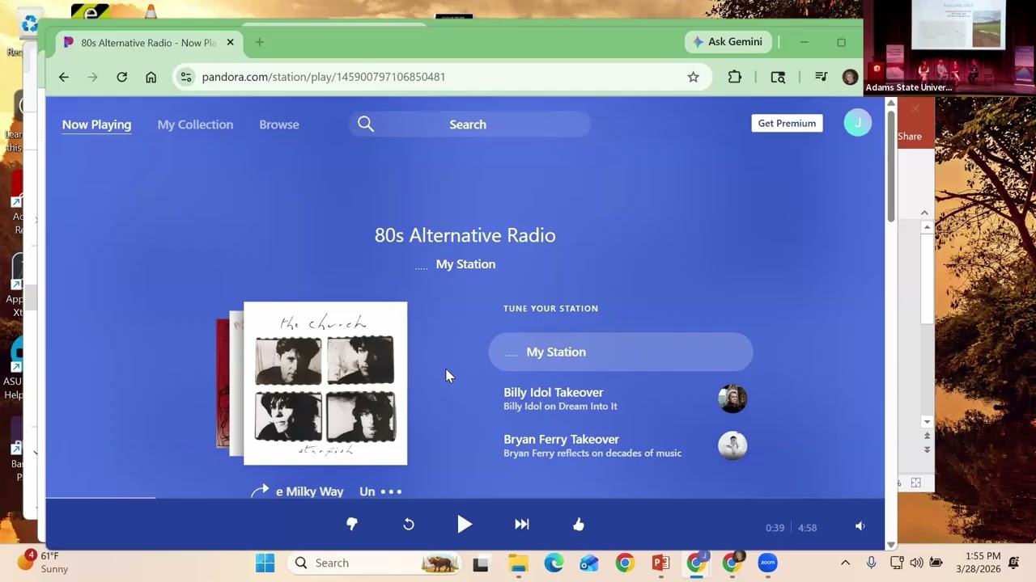Thumbs down the current Pandora song
1036x582 pixels.
(352, 525)
